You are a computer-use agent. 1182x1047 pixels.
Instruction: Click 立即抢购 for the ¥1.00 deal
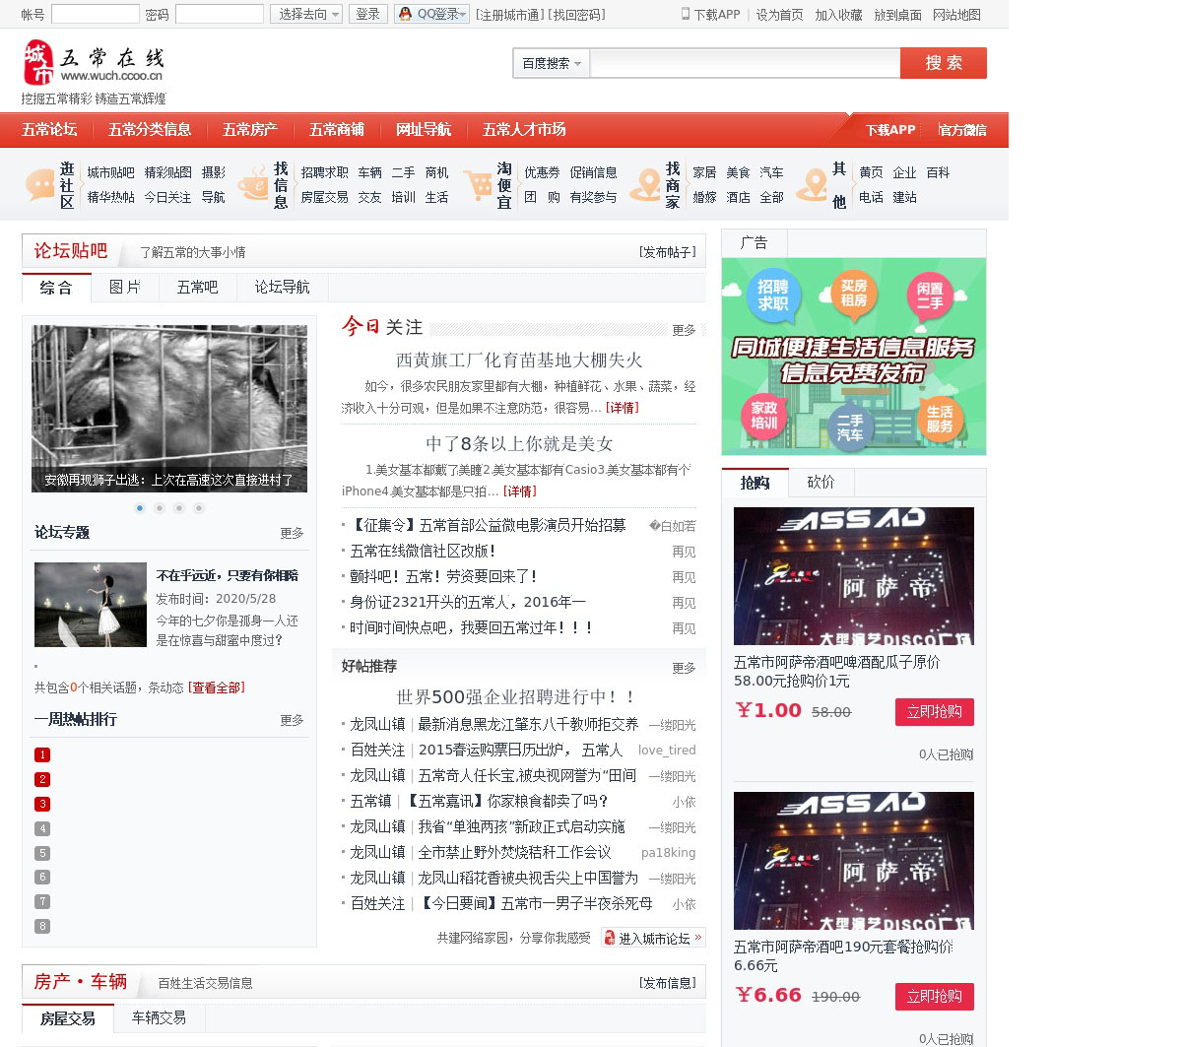[x=934, y=712]
